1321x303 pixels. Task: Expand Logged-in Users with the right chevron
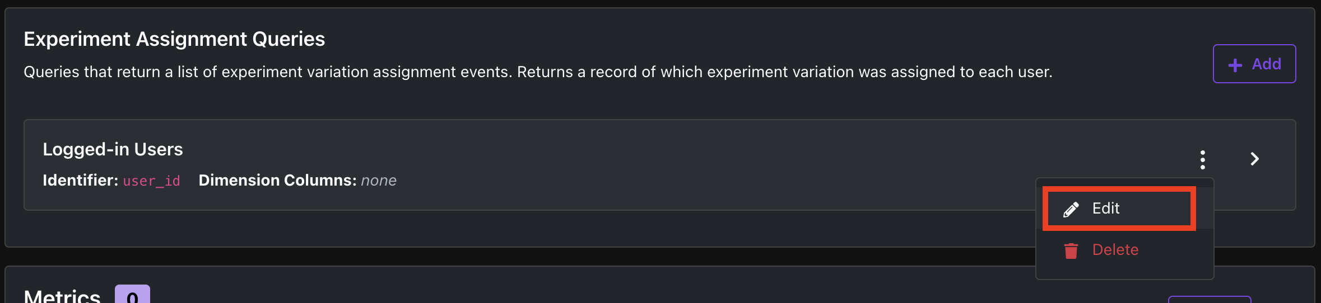(1255, 159)
